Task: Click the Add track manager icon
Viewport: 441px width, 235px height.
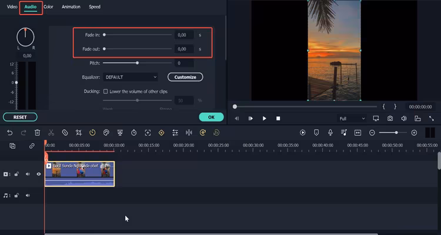Action: coord(12,146)
